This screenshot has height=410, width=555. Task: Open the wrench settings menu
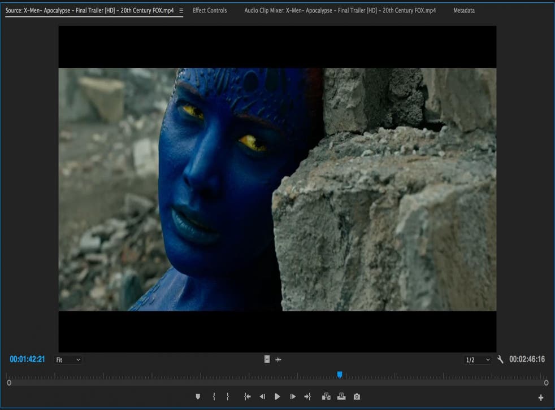[500, 360]
